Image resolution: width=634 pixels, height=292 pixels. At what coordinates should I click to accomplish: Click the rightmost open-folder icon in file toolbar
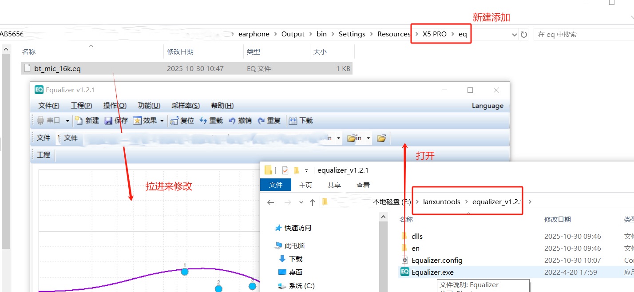pyautogui.click(x=381, y=138)
